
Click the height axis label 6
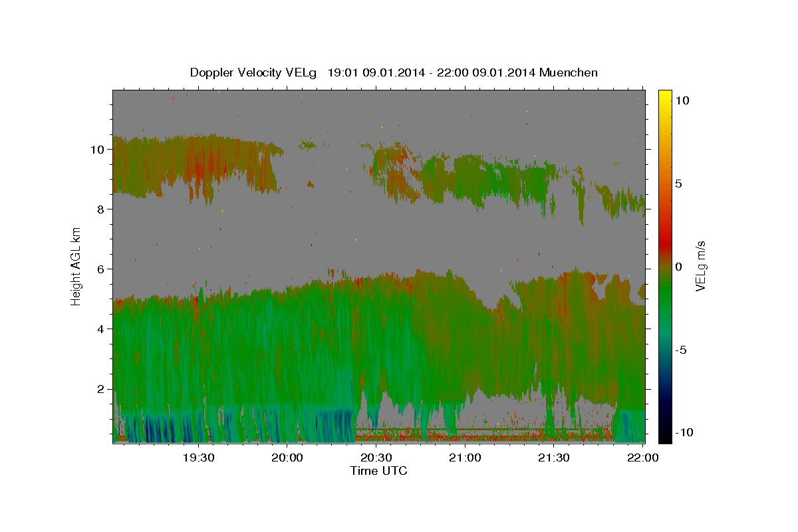100,269
